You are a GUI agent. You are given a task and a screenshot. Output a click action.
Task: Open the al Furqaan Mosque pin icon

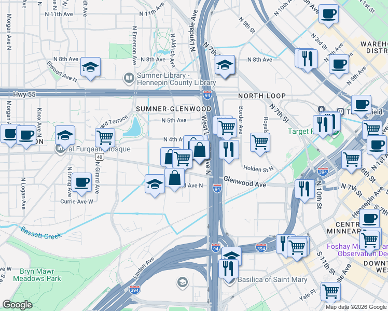[x=60, y=149]
